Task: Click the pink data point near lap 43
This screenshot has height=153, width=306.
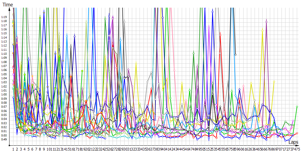Action: click(174, 70)
